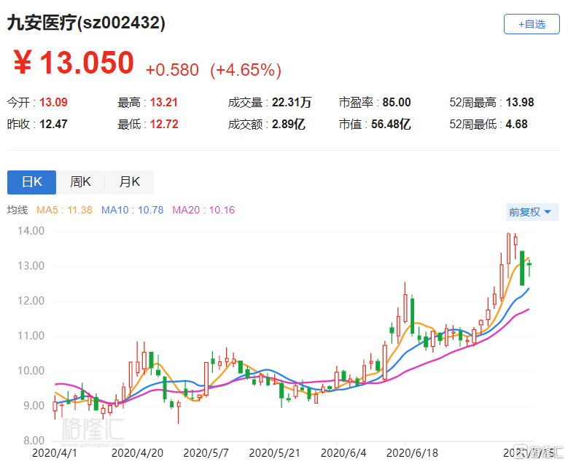The image size is (568, 464).
Task: Click the 成交量 value 22.31万
Action: click(x=292, y=103)
